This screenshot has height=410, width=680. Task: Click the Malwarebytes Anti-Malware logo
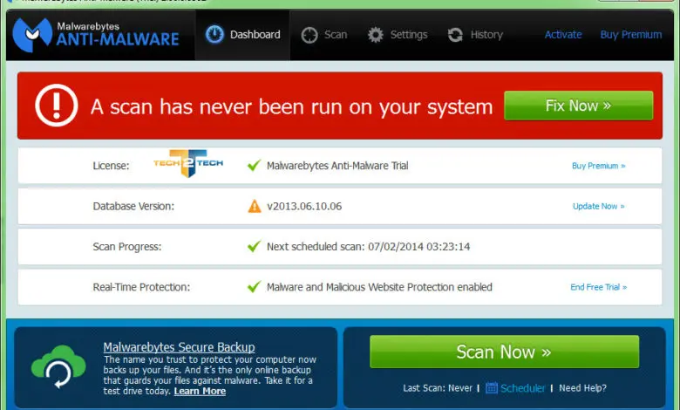(96, 34)
